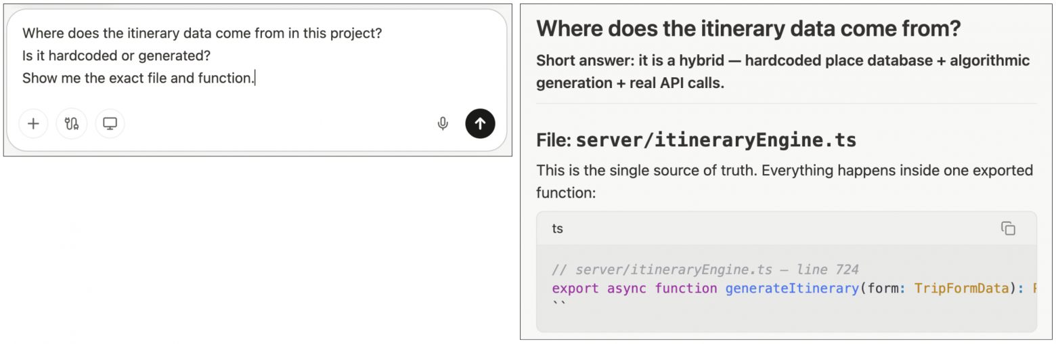Click the "async" keyword in the code

[x=627, y=288]
